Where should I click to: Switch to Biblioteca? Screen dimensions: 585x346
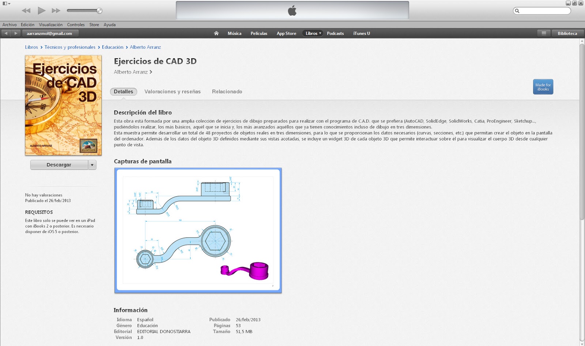click(567, 33)
